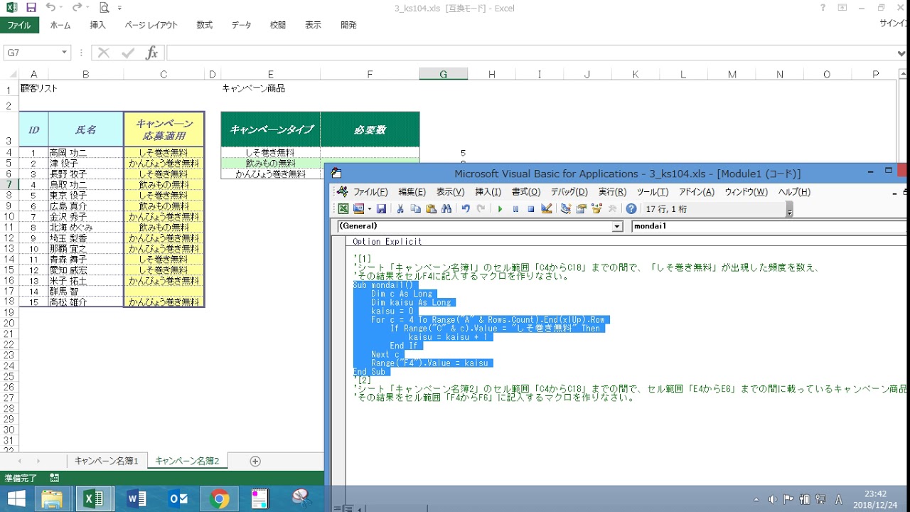Open the 開発 ribbon tab

click(x=348, y=25)
